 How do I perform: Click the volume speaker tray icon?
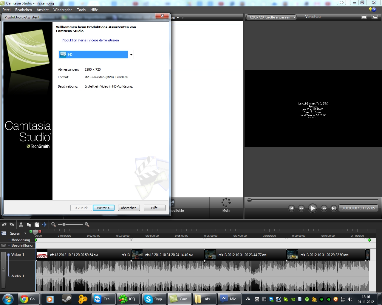click(350, 299)
